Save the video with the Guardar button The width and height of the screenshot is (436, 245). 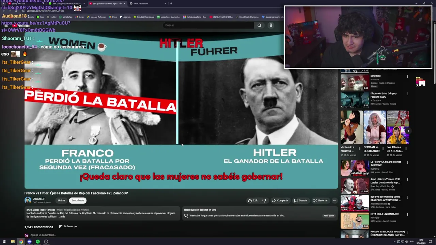pos(301,200)
